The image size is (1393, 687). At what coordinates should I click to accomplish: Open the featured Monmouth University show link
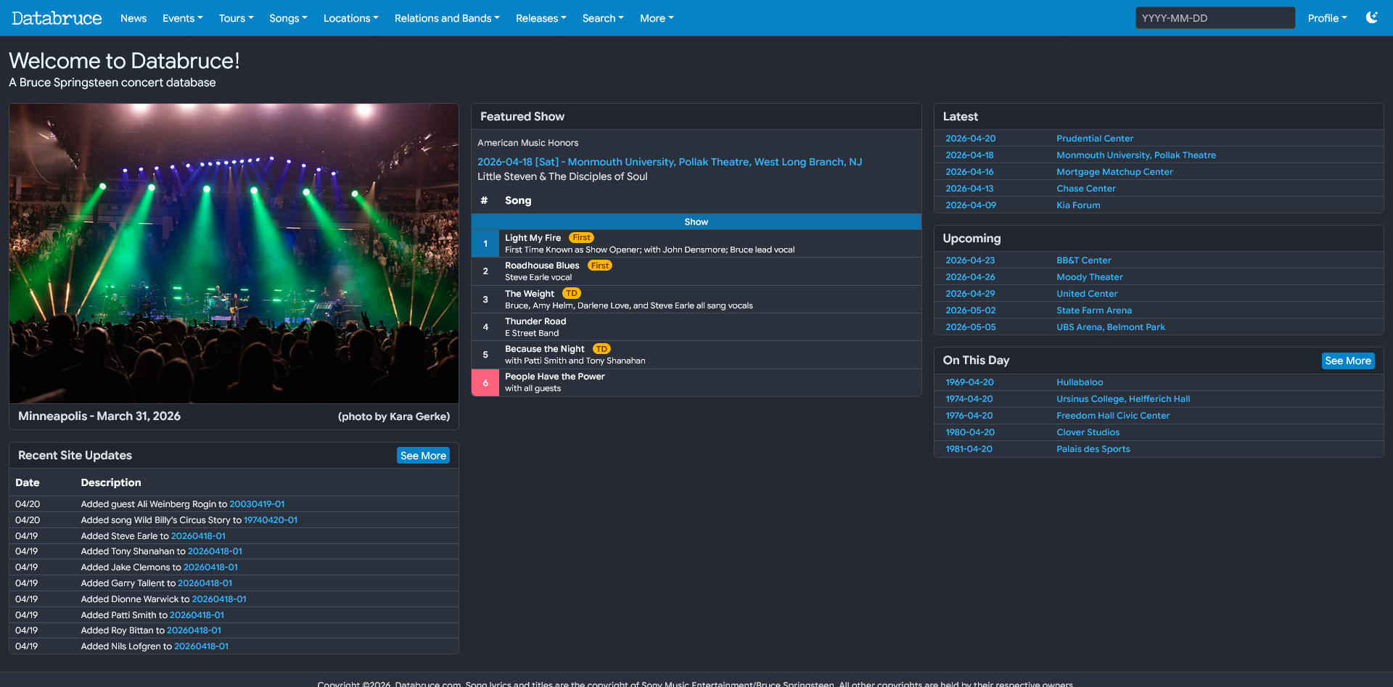(x=669, y=162)
